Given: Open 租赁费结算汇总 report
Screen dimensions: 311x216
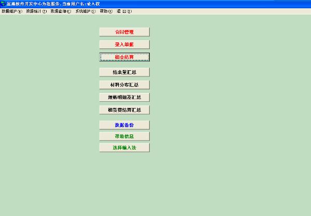Looking at the screenshot, I should (124, 110).
